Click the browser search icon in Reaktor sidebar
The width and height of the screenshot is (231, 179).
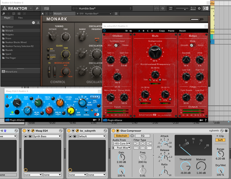3,14
